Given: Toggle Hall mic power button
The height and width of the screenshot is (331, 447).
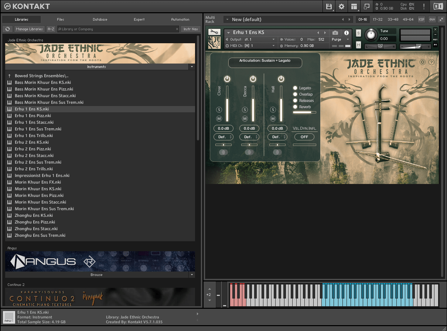Looking at the screenshot, I should pyautogui.click(x=281, y=79).
